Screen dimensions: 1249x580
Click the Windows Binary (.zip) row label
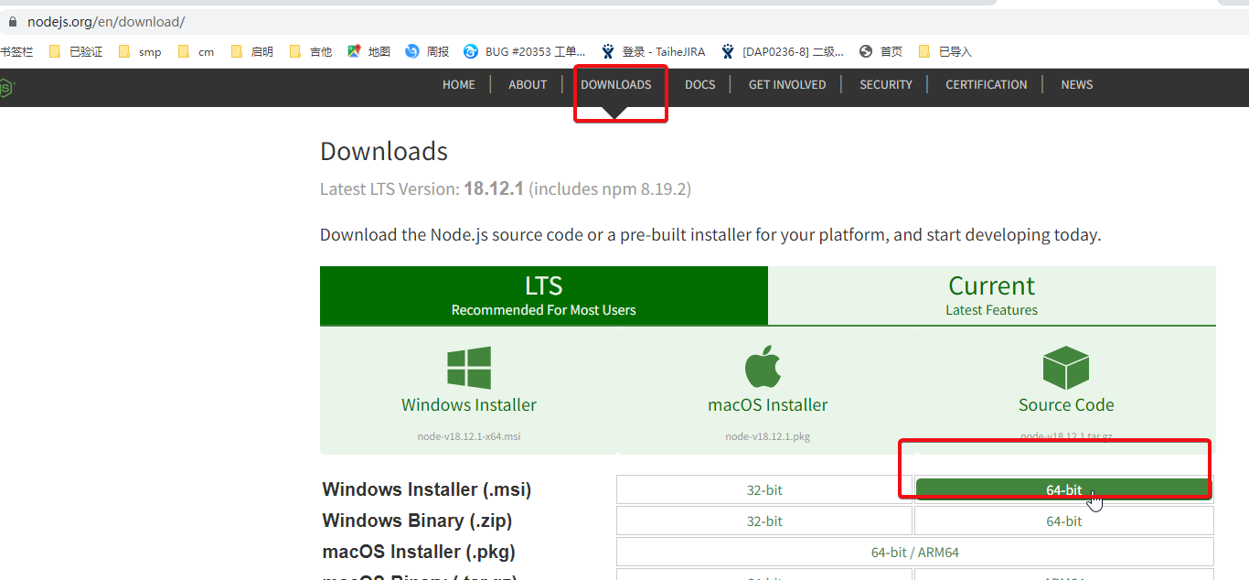(x=417, y=521)
